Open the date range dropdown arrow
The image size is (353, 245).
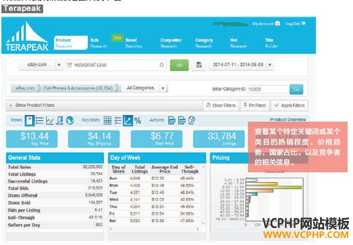(x=270, y=65)
